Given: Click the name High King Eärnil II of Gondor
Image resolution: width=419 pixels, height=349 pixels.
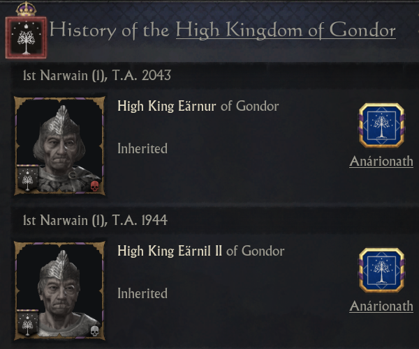Looking at the screenshot, I should 201,251.
